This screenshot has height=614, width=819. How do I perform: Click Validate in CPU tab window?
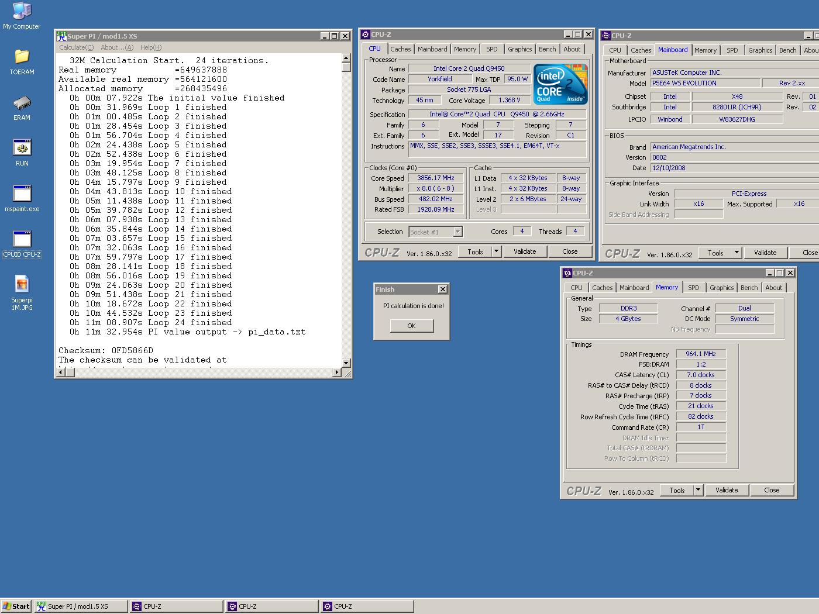point(525,251)
